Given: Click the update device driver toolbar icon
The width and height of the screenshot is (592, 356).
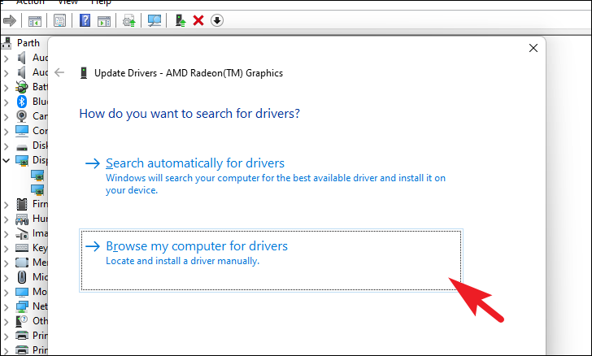Looking at the screenshot, I should [129, 21].
